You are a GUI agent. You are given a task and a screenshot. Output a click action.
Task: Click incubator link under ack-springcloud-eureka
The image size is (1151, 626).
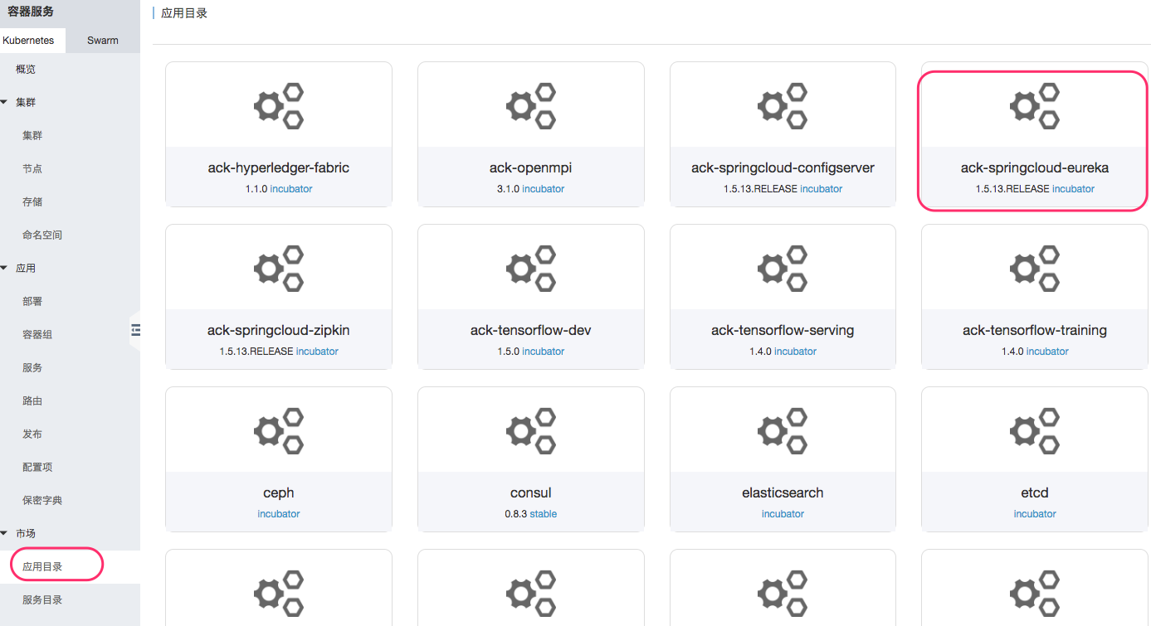(1074, 189)
